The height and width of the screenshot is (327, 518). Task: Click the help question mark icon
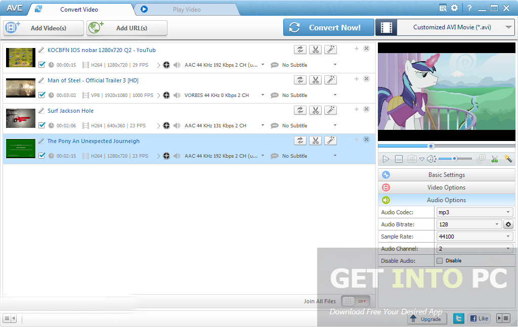click(x=469, y=8)
